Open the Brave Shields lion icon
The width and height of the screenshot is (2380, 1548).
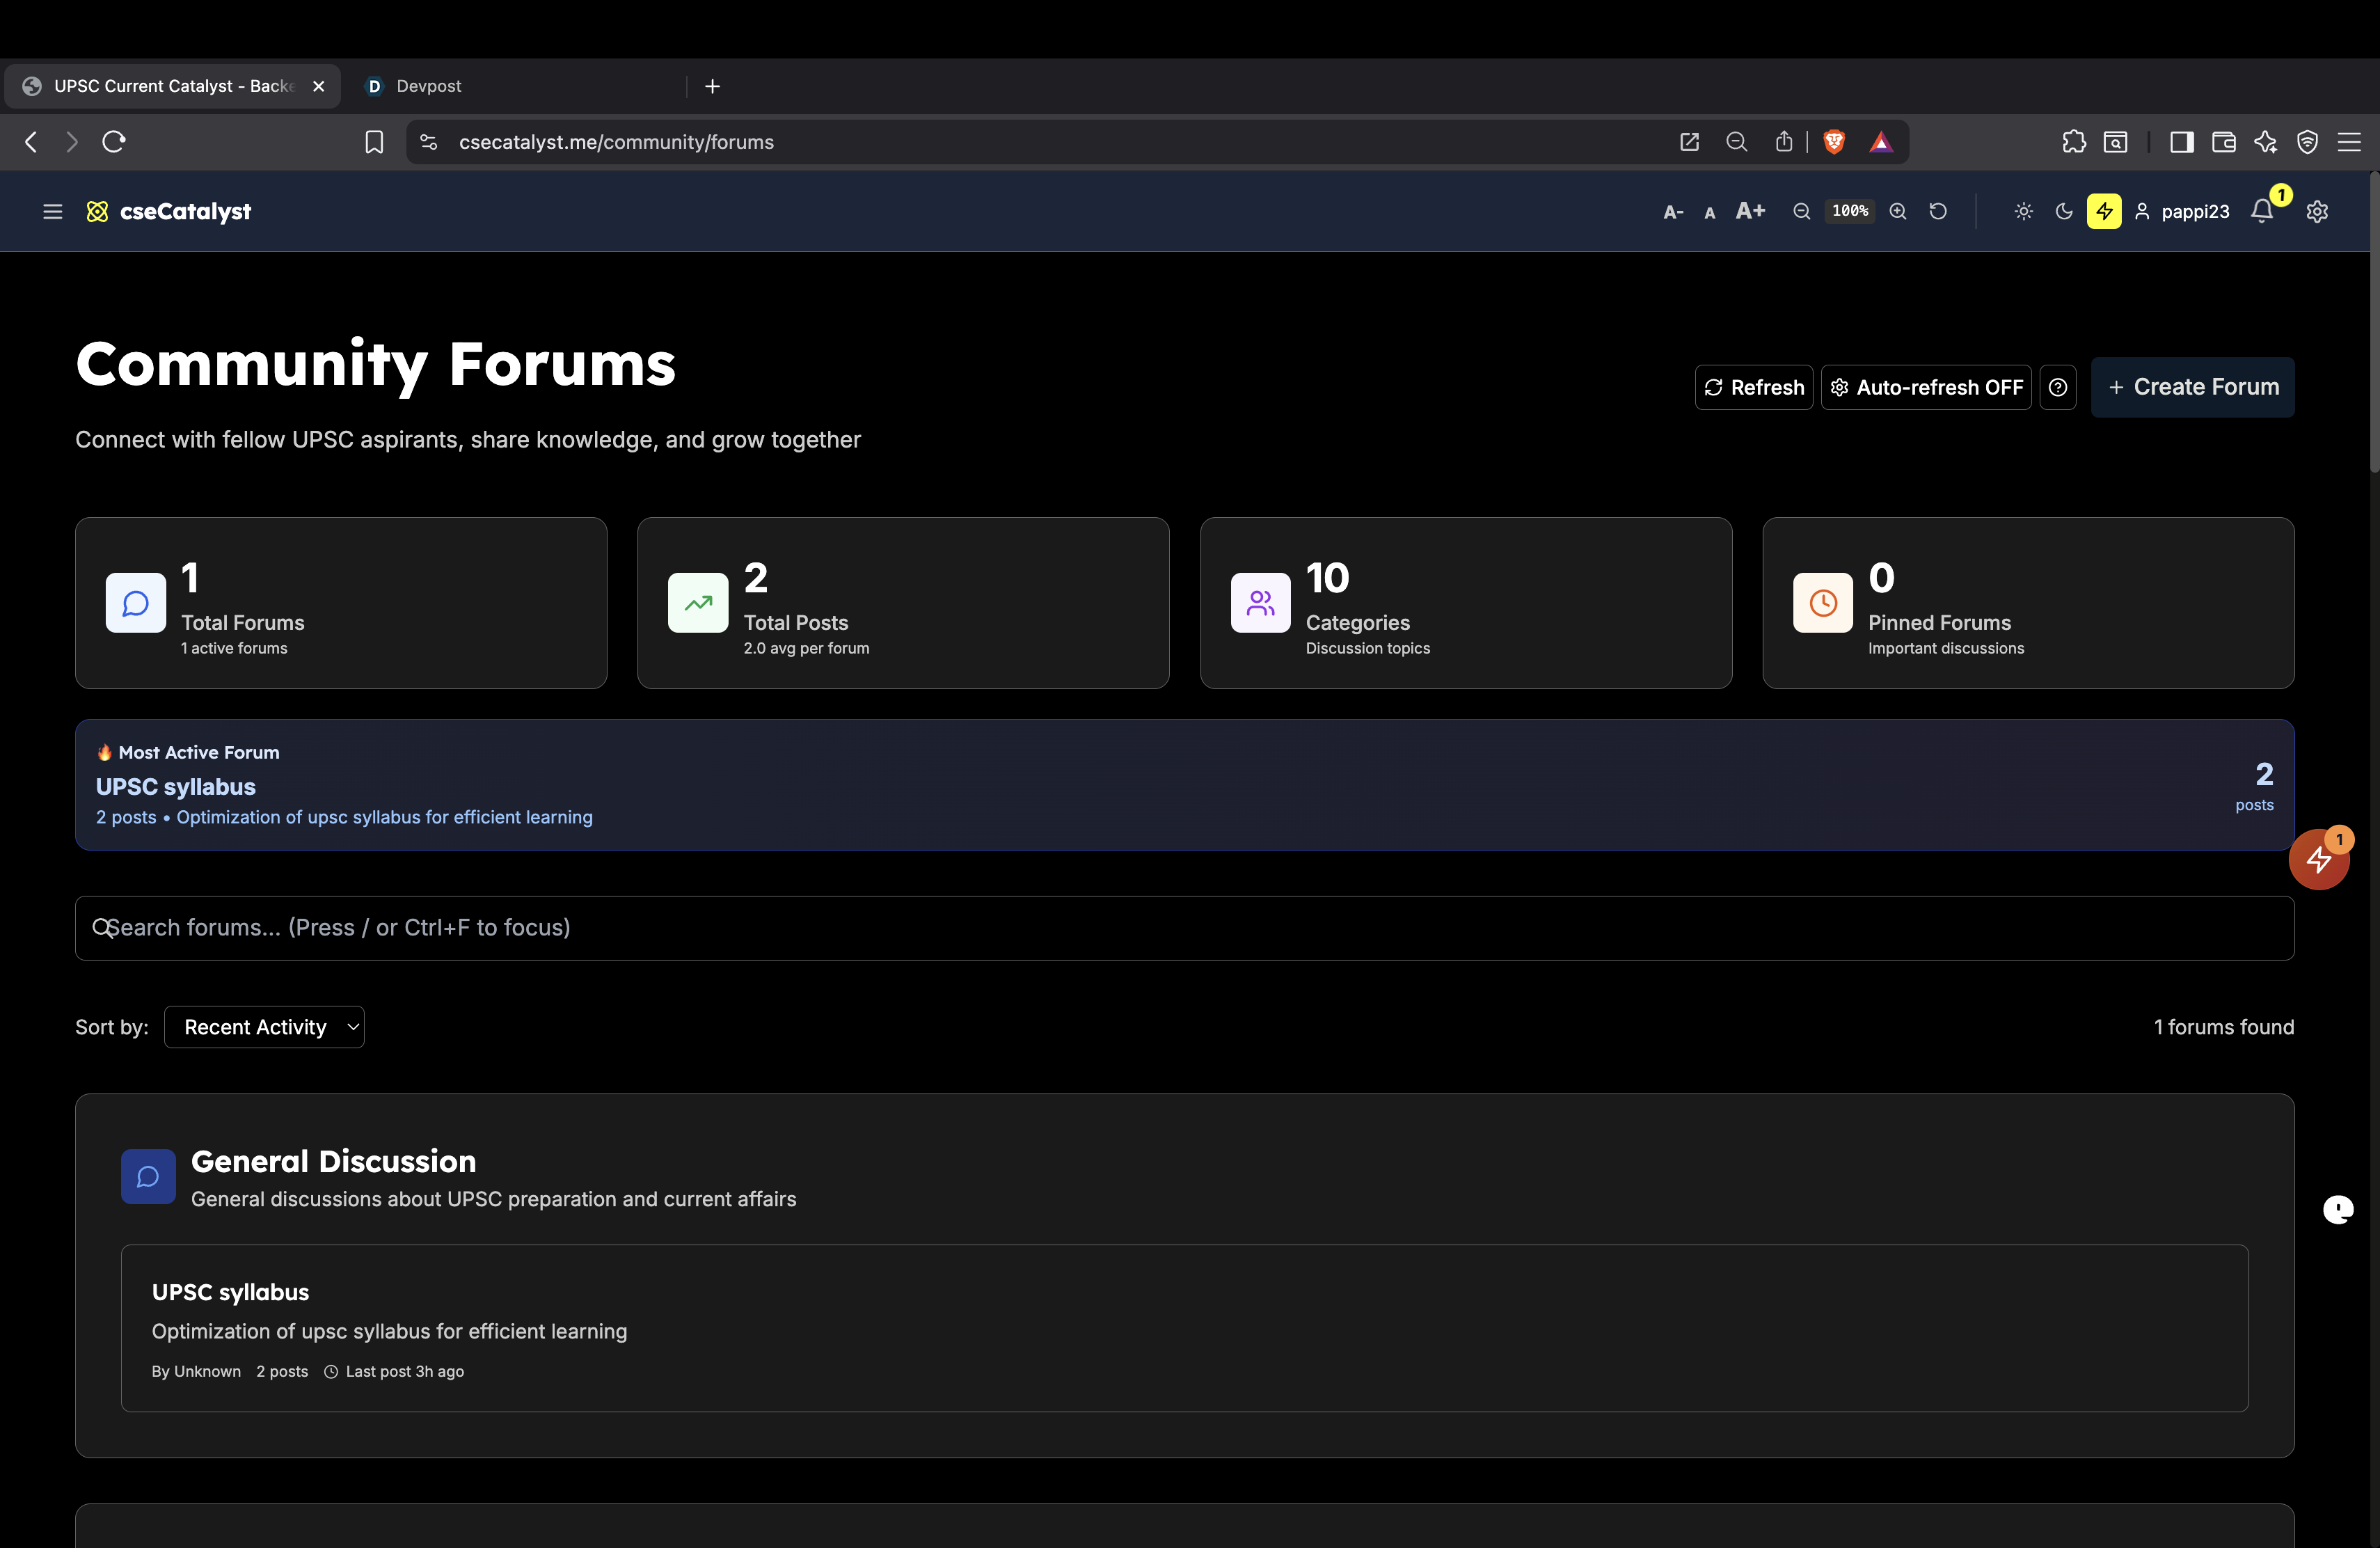point(1833,142)
